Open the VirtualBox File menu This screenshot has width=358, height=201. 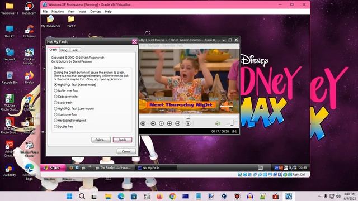(x=45, y=11)
